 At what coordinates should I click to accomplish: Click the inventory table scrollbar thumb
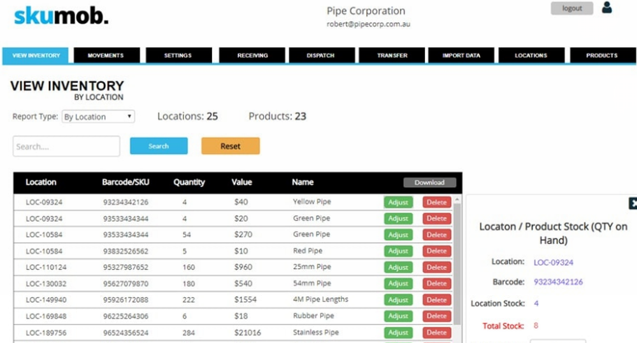pyautogui.click(x=457, y=264)
